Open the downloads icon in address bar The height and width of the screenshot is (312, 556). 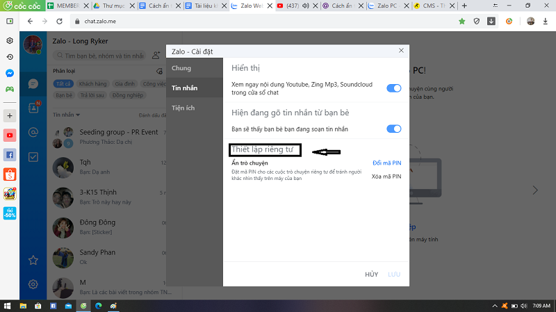[x=491, y=22]
